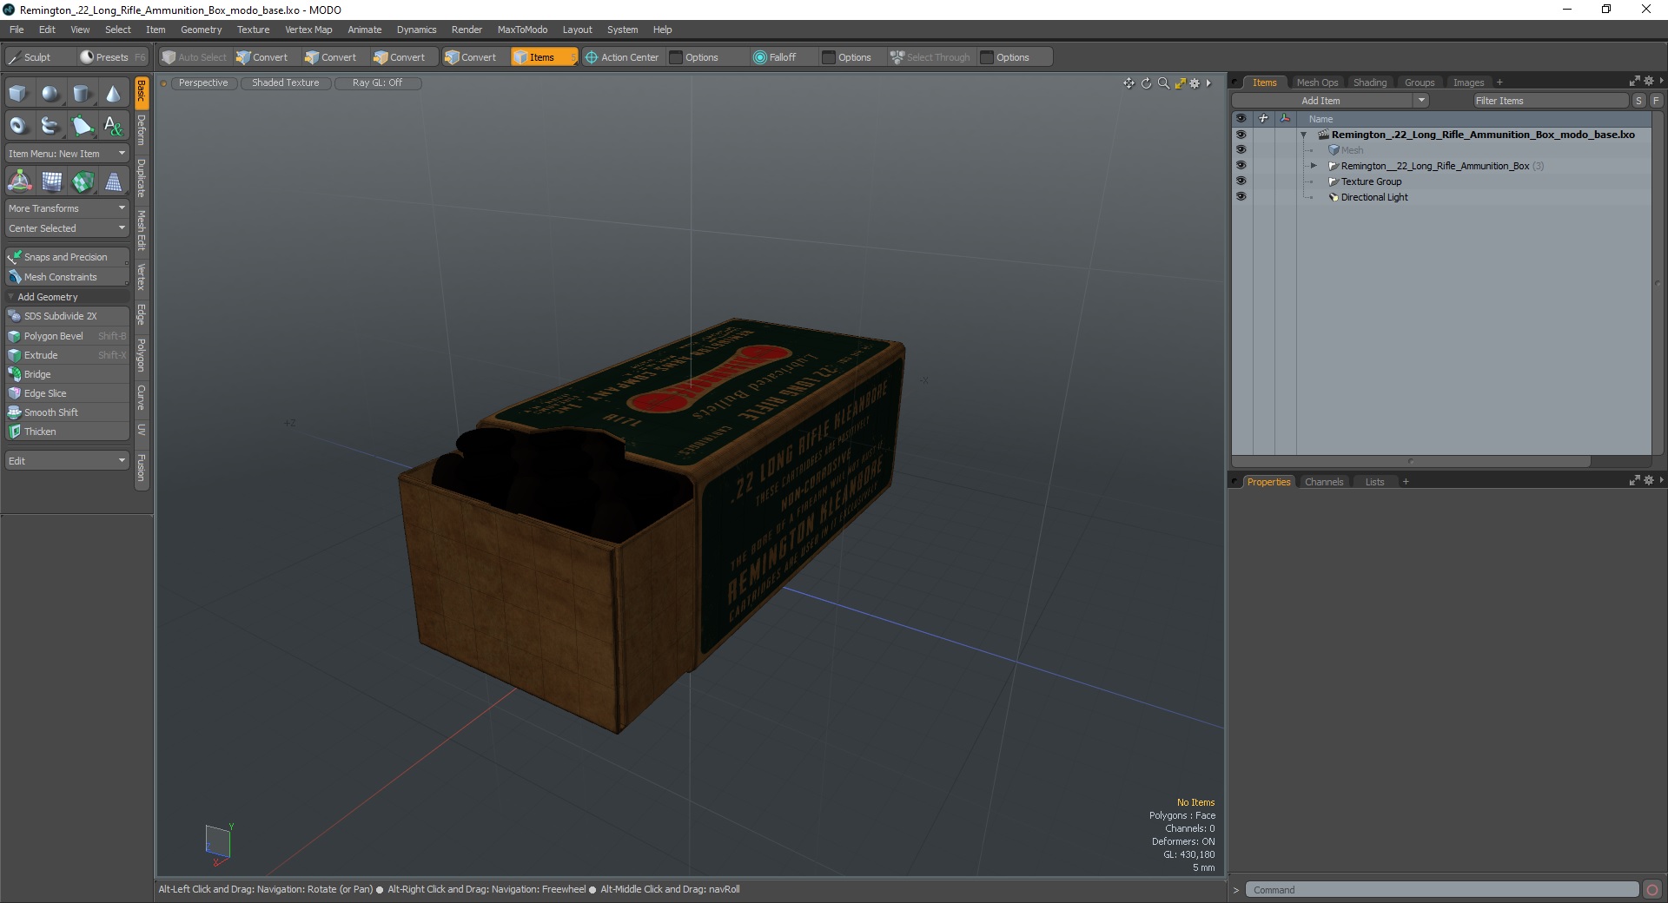
Task: Select the vertical Deform tab
Action: (x=142, y=130)
